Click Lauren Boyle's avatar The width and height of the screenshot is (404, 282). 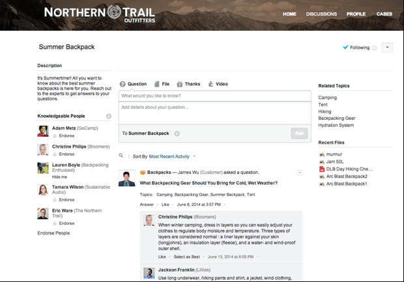(x=43, y=168)
